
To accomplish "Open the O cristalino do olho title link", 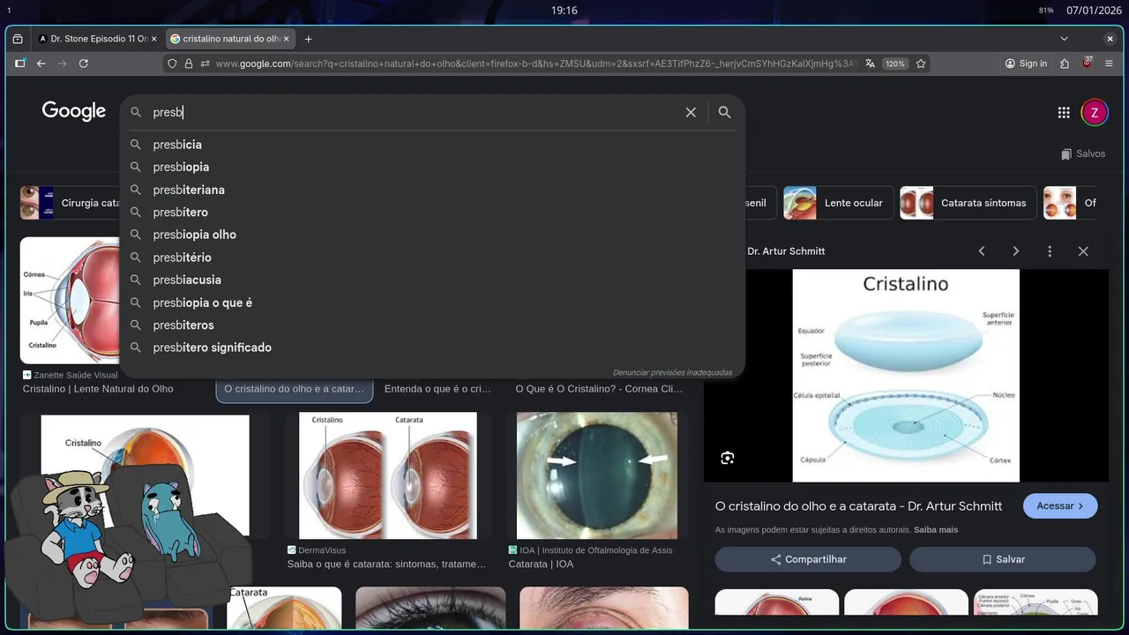I will click(858, 506).
